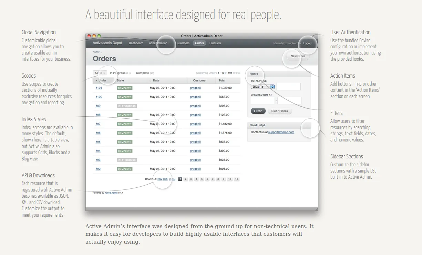Open order #101
This screenshot has width=422, height=255.
99,88
